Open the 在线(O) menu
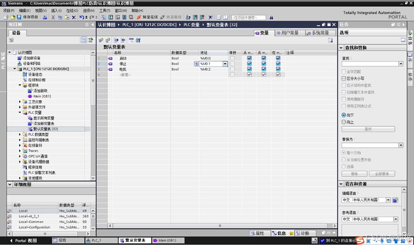Viewport: 414px width, 245px height. pyautogui.click(x=72, y=11)
